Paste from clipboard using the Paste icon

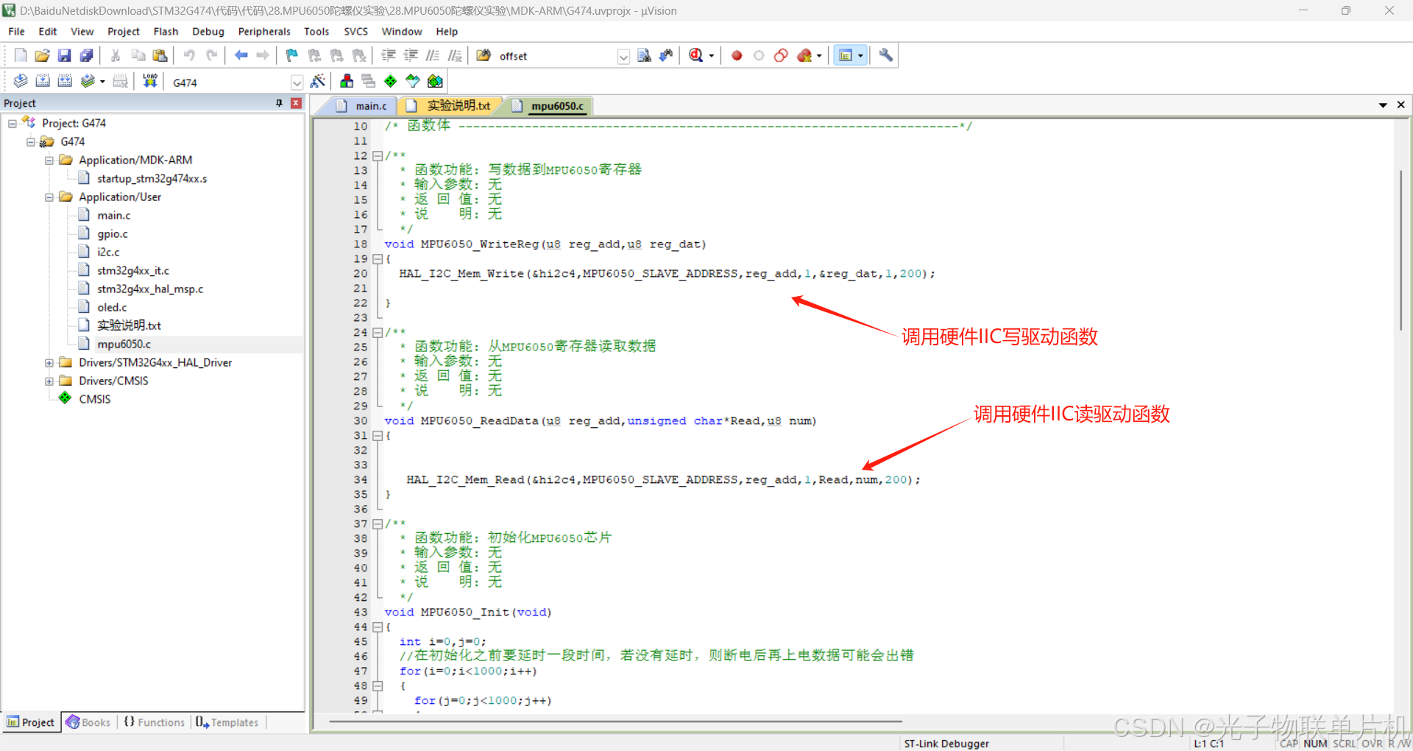160,55
